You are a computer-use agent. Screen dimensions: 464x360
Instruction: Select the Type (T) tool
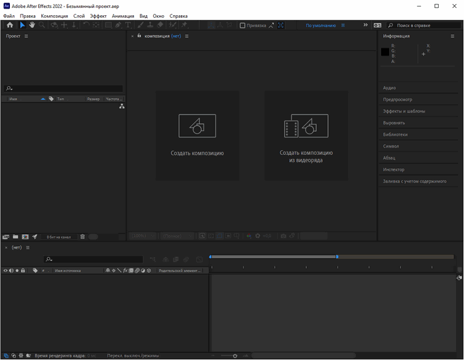pyautogui.click(x=128, y=25)
